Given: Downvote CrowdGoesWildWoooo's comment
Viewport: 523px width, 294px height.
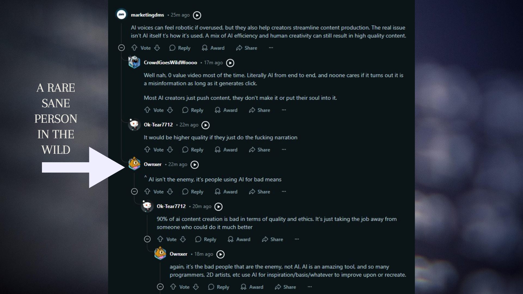Looking at the screenshot, I should pyautogui.click(x=170, y=110).
